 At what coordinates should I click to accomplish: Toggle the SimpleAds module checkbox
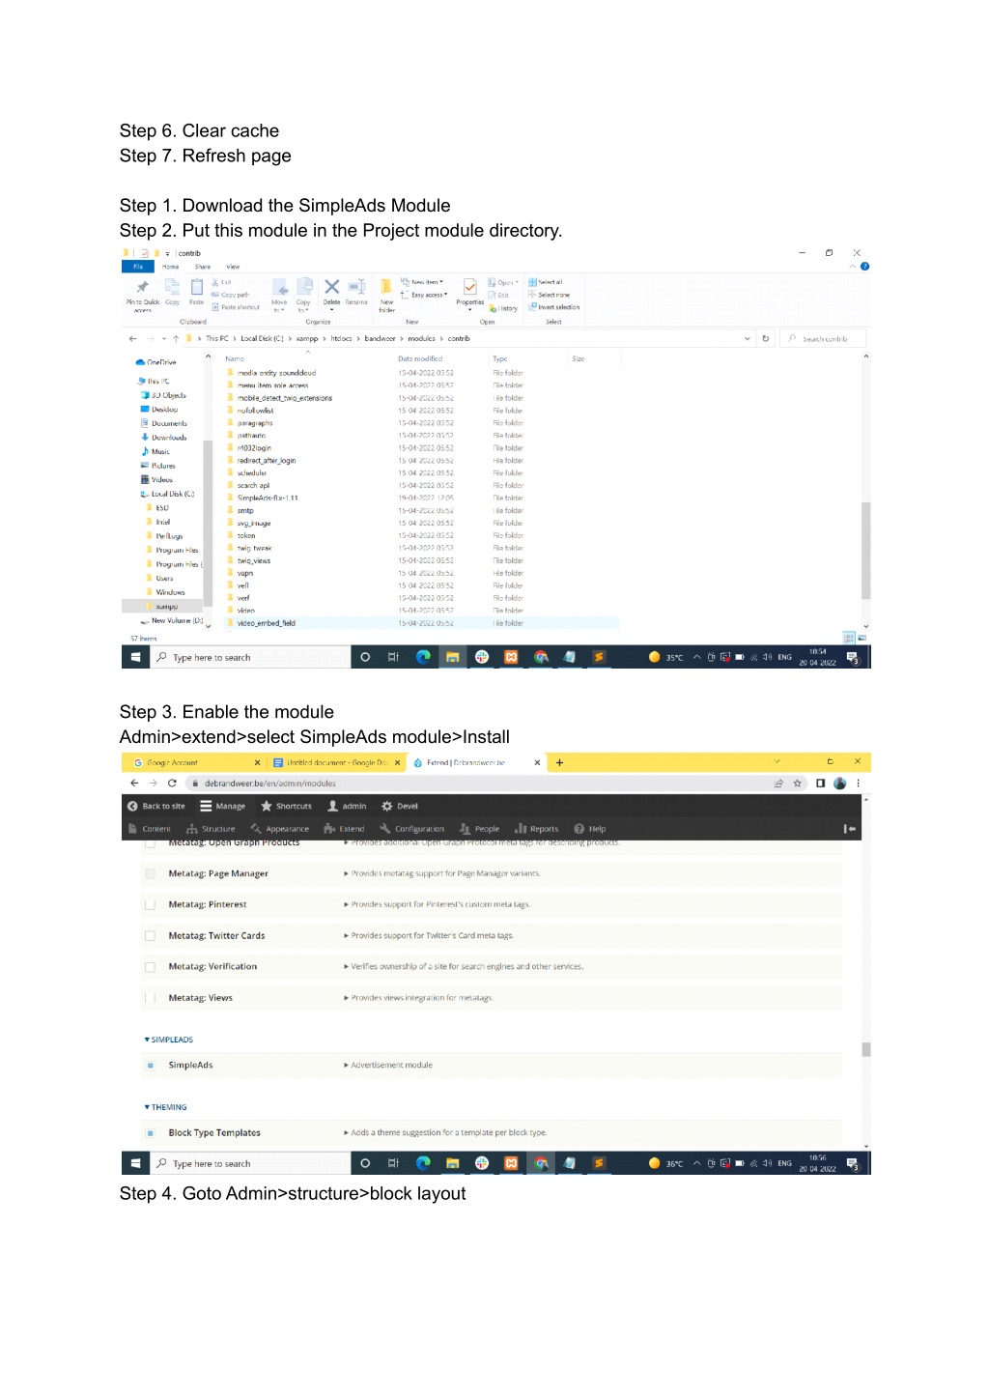coord(150,1065)
